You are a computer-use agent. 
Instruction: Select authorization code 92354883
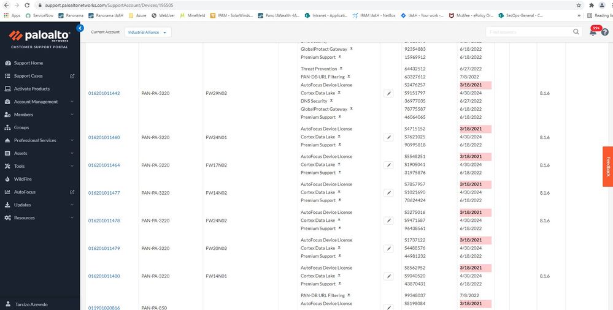click(x=415, y=49)
